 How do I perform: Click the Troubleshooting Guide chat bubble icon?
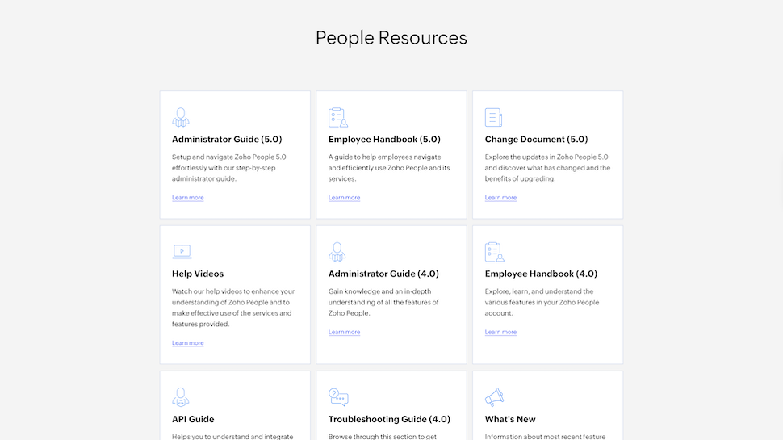point(338,397)
